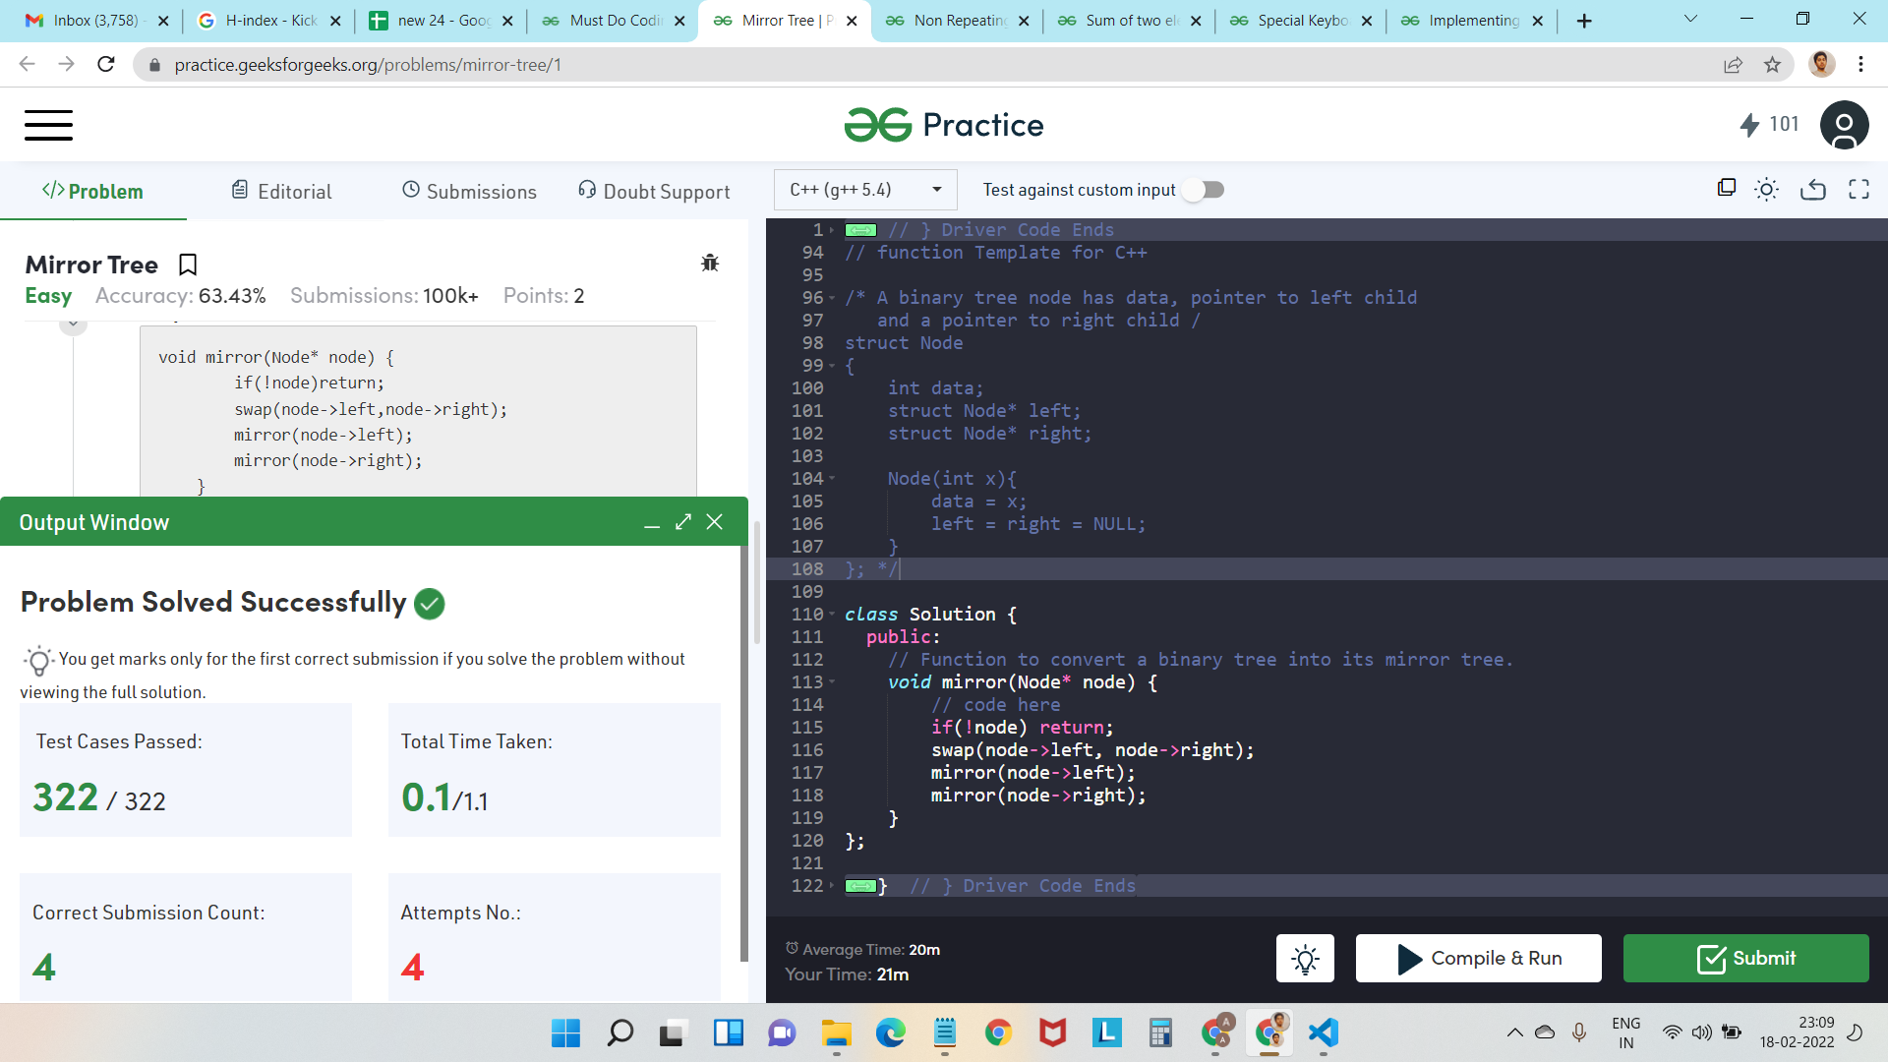Click the Output Window expand icon
1888x1062 pixels.
pos(683,521)
